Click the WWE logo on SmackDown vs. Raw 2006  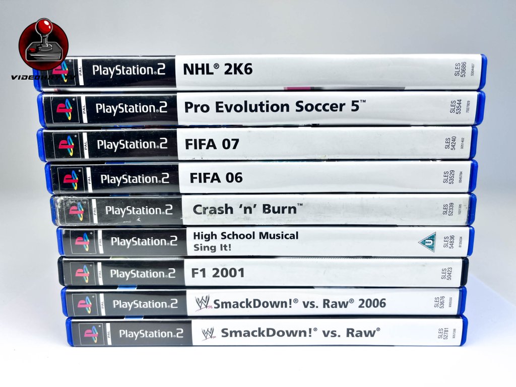point(203,303)
